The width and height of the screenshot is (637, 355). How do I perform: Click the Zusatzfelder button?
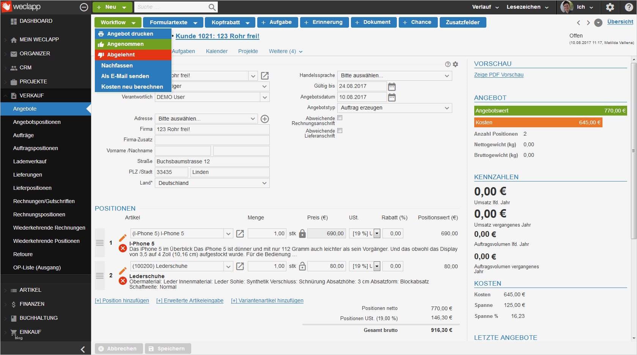(x=462, y=22)
